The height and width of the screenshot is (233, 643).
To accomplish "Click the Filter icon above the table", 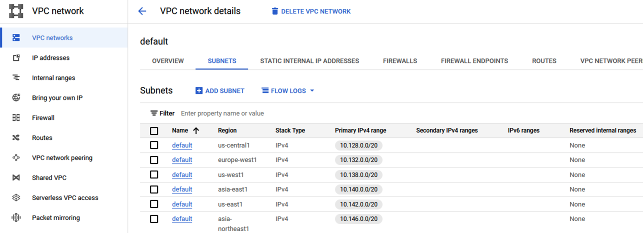I will point(154,113).
